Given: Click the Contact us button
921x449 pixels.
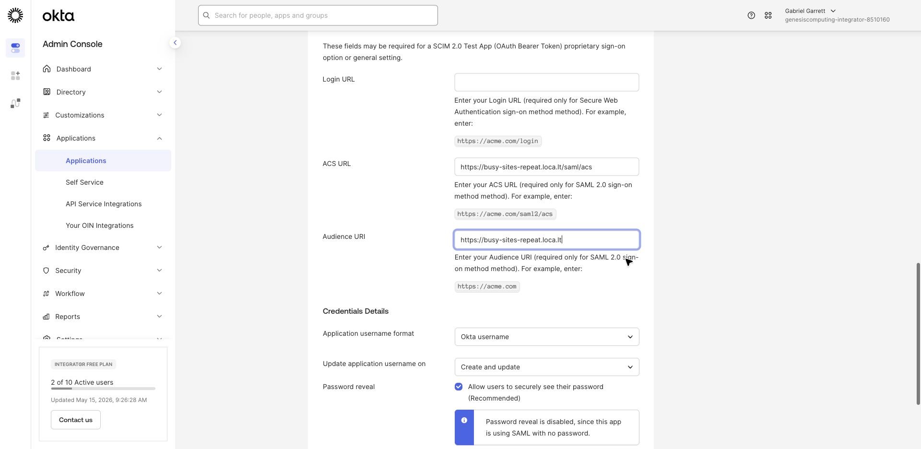Looking at the screenshot, I should (76, 420).
